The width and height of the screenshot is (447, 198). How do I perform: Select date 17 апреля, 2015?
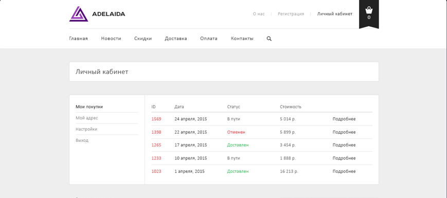191,145
